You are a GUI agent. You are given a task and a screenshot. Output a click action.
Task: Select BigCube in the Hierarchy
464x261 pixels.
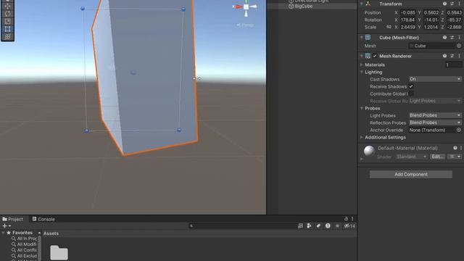tap(304, 7)
